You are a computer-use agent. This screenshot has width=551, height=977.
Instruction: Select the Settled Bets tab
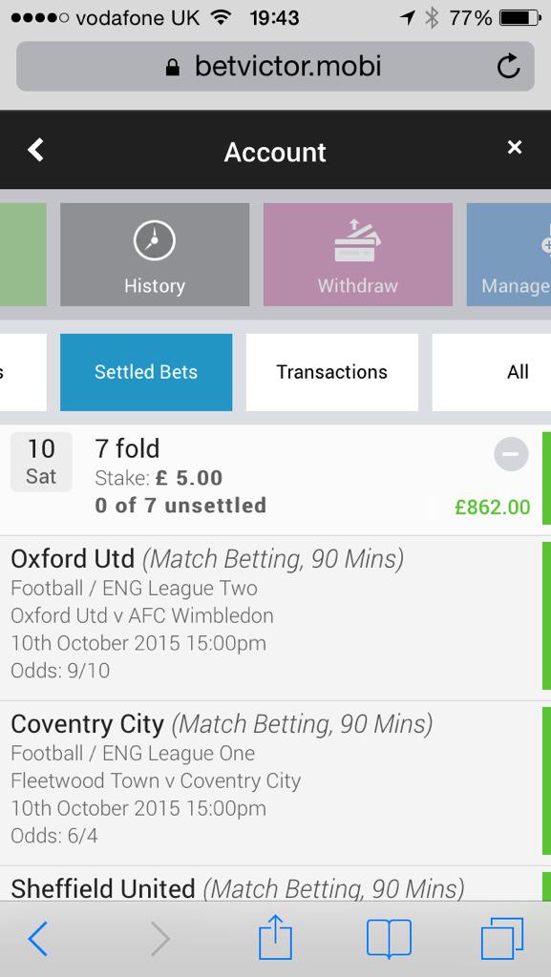146,372
